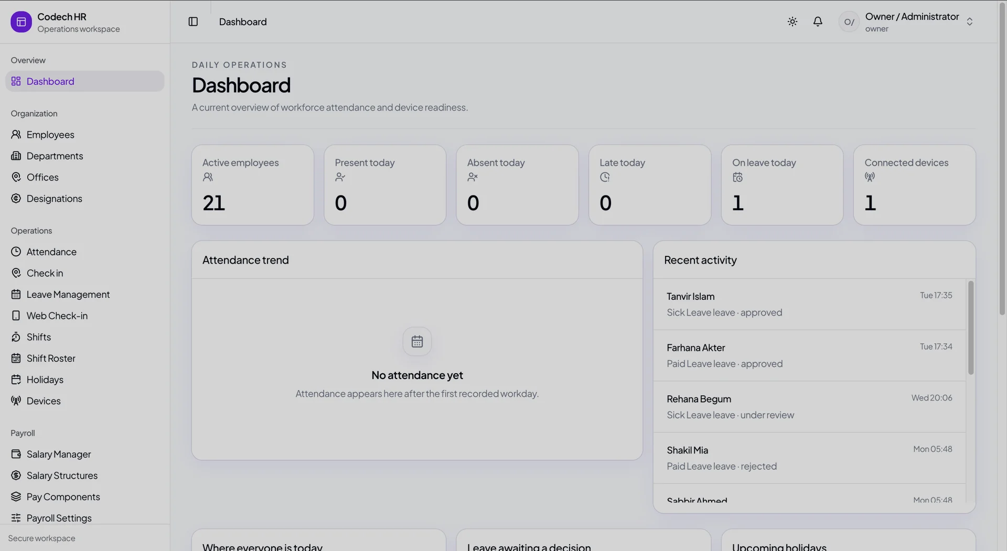Go to Employees page

coord(85,135)
